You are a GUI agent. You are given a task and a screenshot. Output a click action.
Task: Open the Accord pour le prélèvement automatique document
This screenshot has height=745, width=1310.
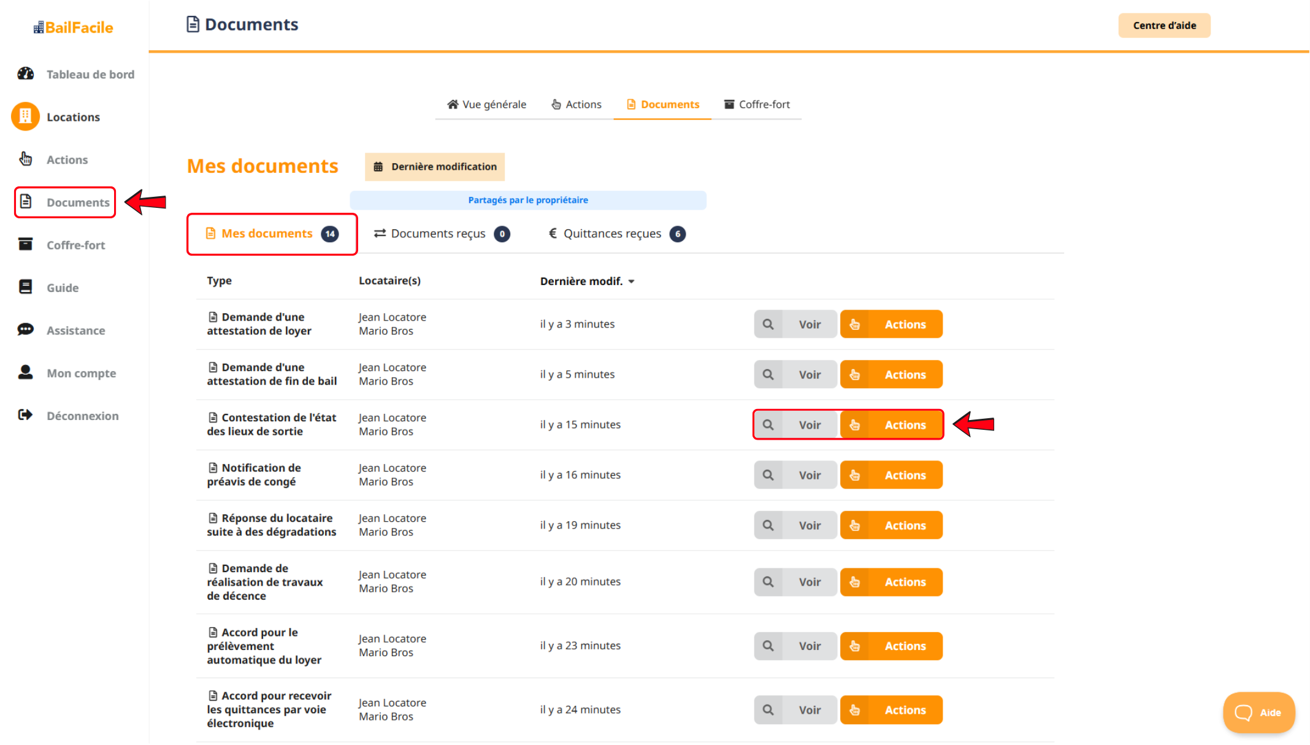tap(795, 646)
